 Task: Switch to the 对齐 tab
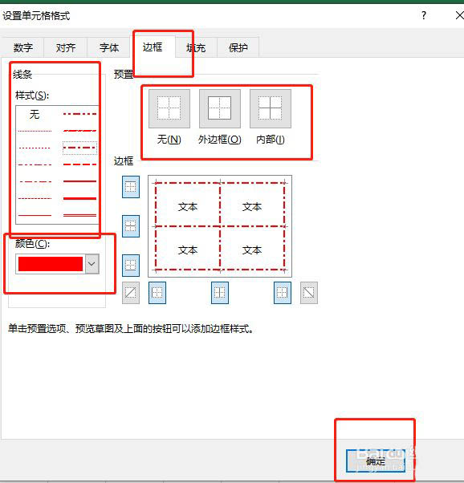66,48
